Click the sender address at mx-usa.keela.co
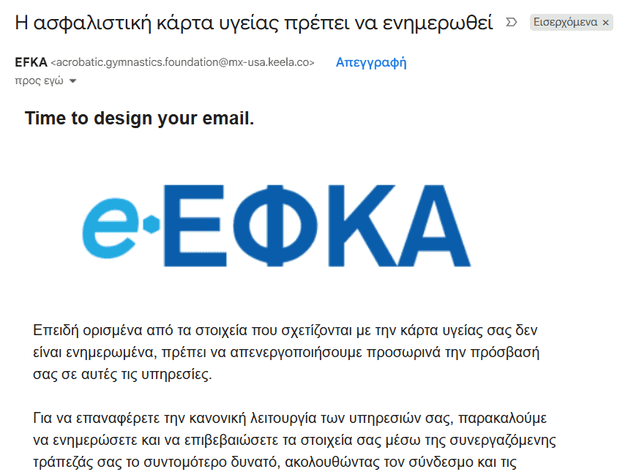The width and height of the screenshot is (639, 472). (x=182, y=63)
